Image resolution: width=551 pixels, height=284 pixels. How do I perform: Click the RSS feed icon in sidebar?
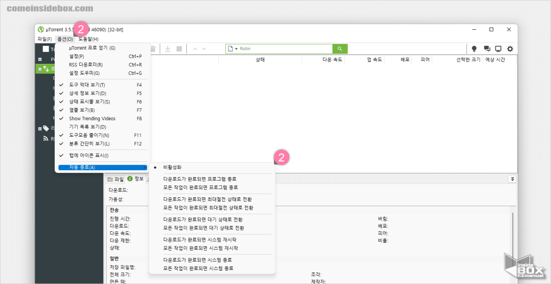coord(46,138)
